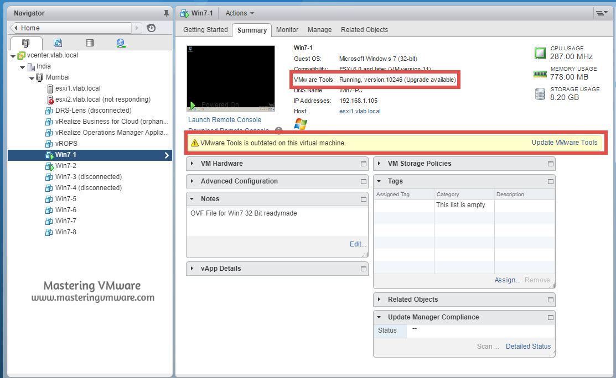Click the vROPS VM icon
Screen dimensions: 616x378
49,144
